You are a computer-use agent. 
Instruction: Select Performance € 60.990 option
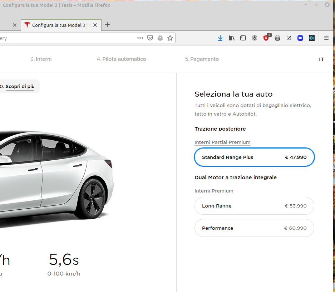(x=254, y=228)
